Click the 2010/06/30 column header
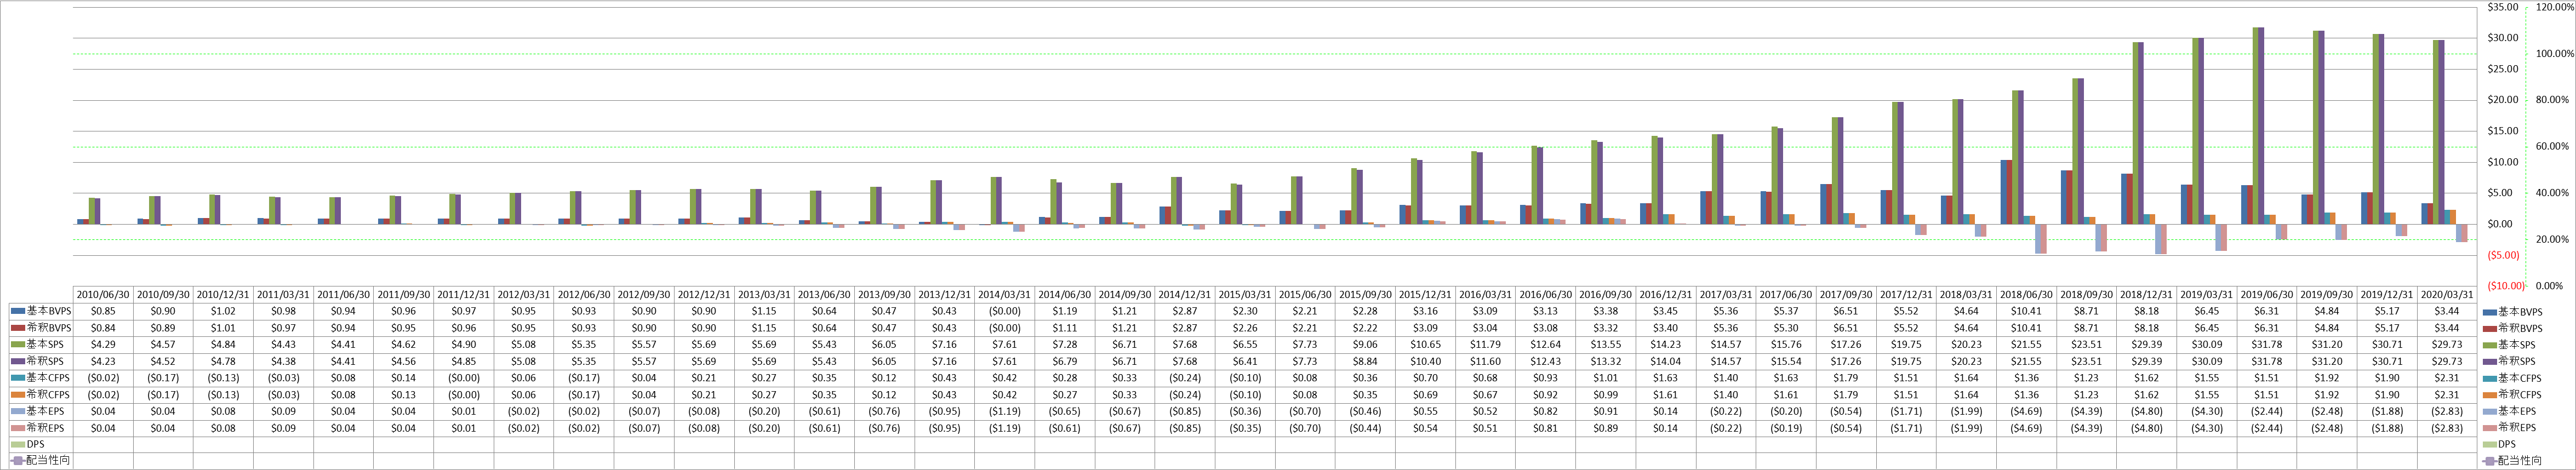 103,295
